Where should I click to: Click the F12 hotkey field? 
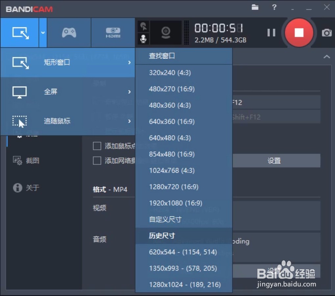276,102
